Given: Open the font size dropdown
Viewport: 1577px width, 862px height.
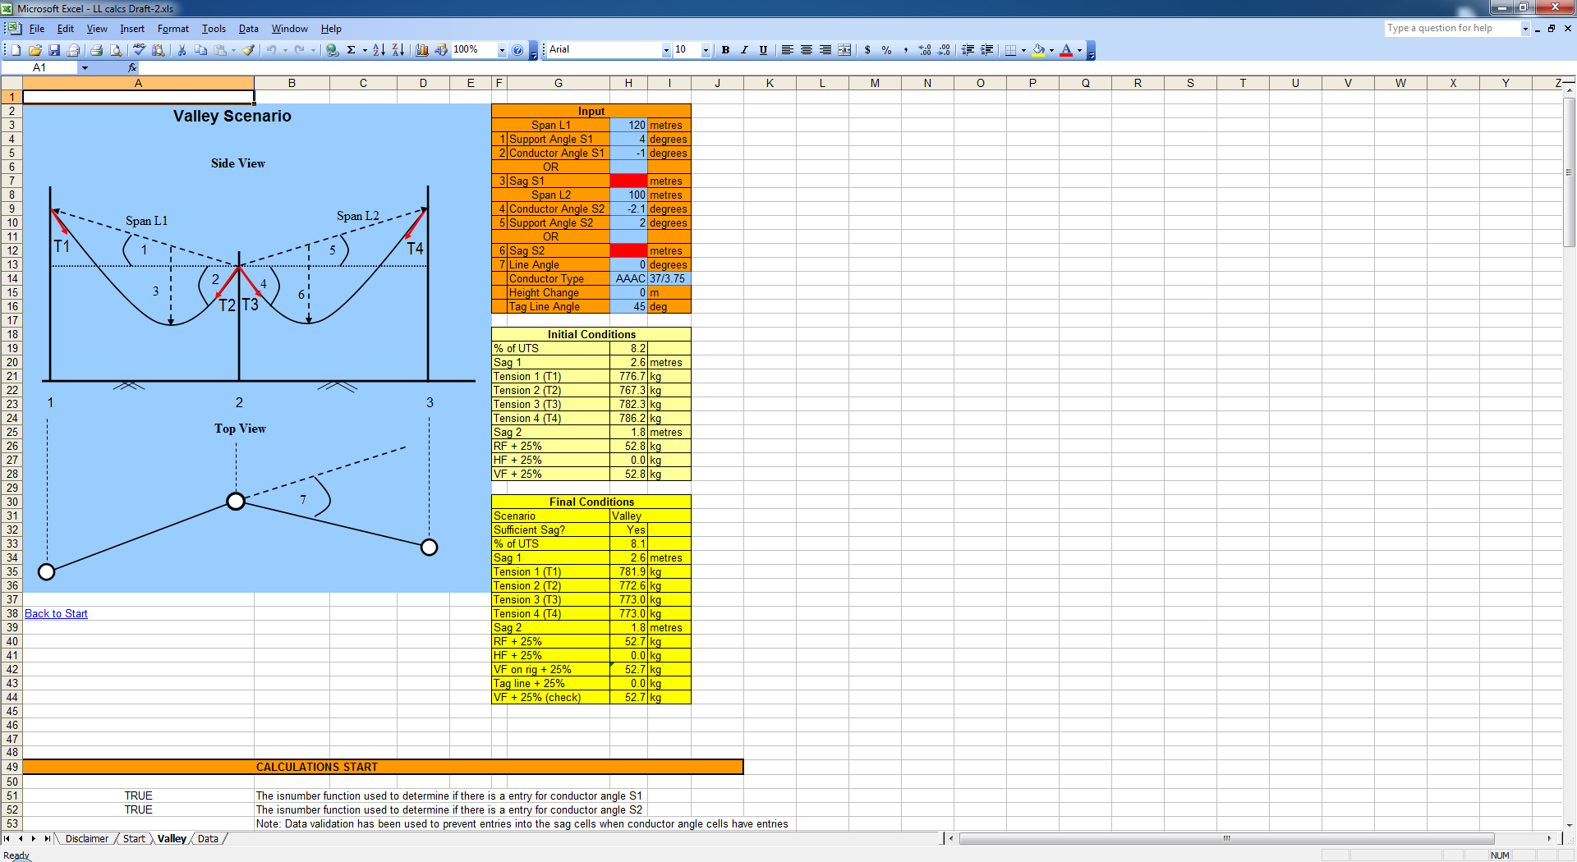Looking at the screenshot, I should click(x=706, y=50).
